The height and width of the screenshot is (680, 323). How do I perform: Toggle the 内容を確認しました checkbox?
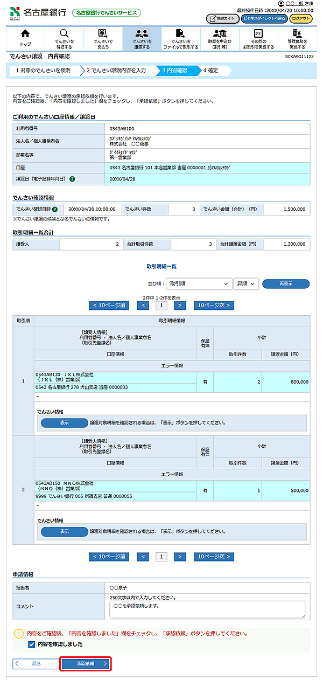(x=31, y=644)
